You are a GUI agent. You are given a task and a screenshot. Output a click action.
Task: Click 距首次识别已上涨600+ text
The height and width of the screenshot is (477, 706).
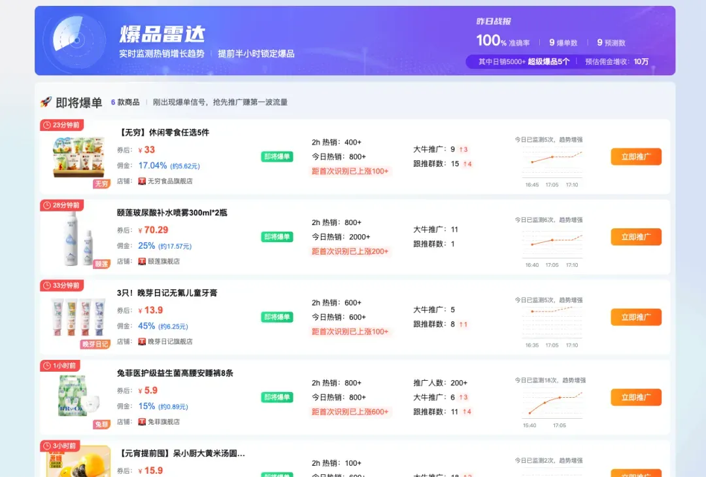(x=350, y=412)
